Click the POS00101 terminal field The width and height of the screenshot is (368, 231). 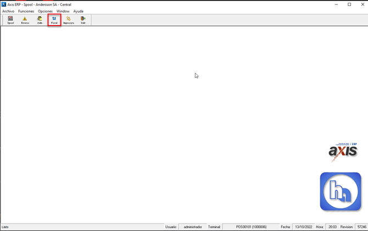(x=250, y=227)
